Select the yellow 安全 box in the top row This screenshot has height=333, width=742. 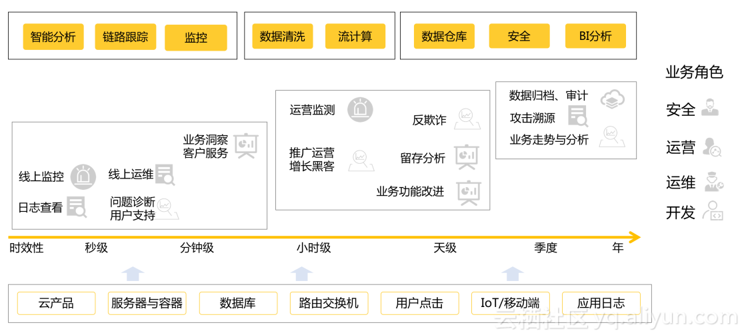519,36
